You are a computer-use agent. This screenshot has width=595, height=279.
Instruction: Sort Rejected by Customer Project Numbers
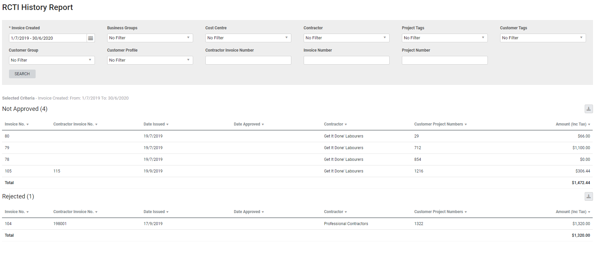[x=441, y=212]
